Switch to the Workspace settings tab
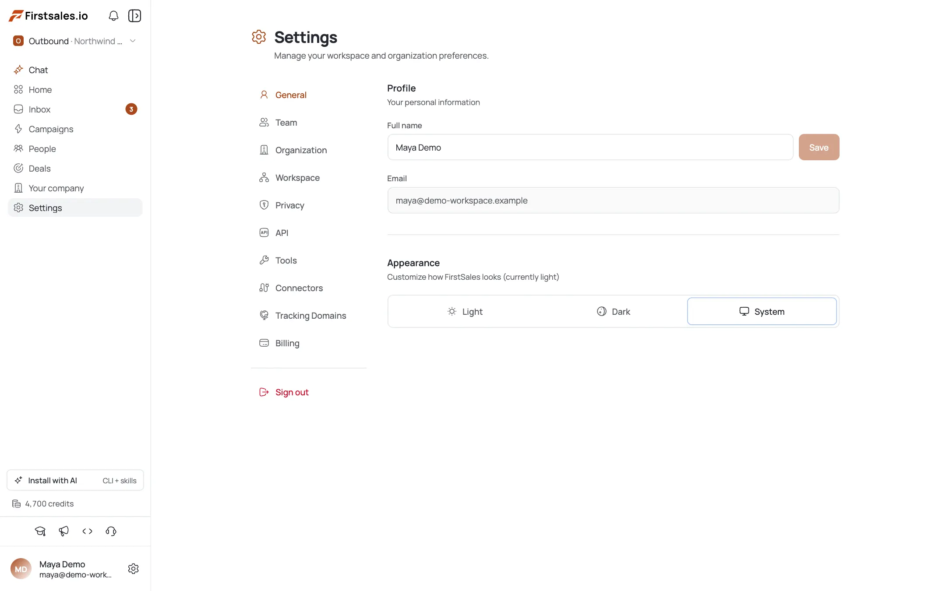The image size is (946, 591). (309, 178)
